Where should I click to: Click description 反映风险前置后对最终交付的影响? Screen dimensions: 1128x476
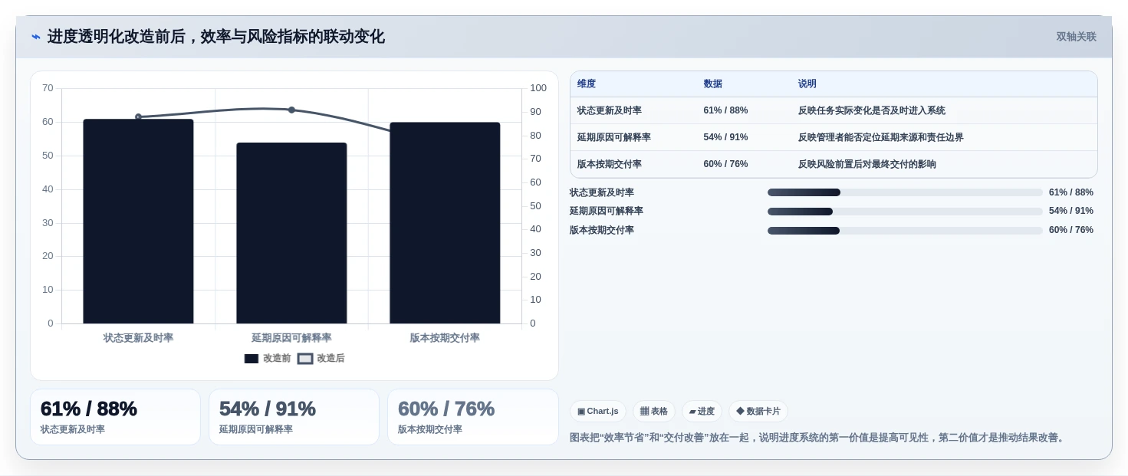pos(867,164)
